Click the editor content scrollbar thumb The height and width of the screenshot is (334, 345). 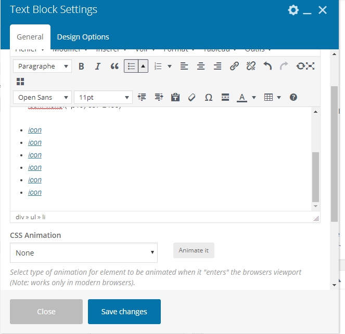[x=315, y=177]
